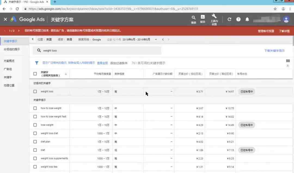Click the browser address bar URL
Screen dimensions: 294x173
[113, 9]
